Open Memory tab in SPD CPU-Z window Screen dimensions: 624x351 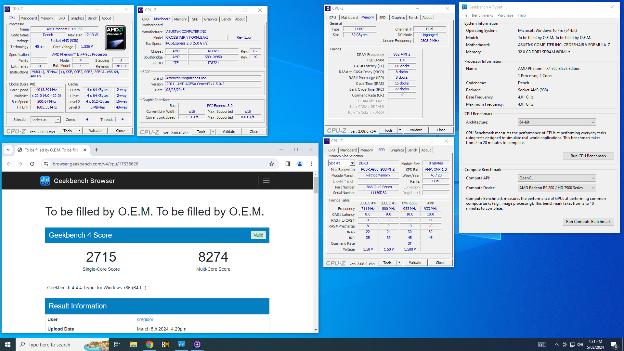click(367, 150)
